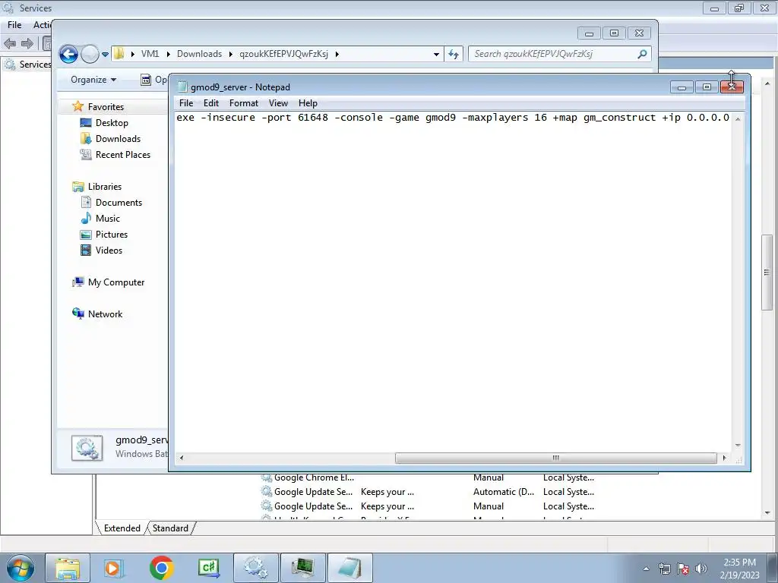
Task: Click the network tray icon
Action: (x=664, y=569)
